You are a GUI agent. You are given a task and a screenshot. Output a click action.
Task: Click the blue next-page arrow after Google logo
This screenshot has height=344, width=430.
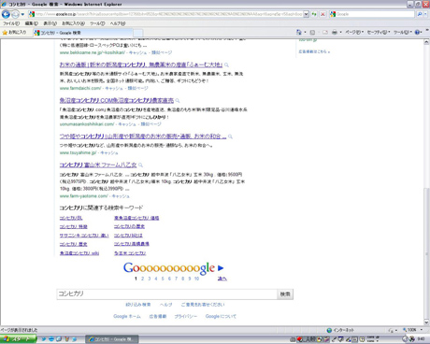click(221, 267)
